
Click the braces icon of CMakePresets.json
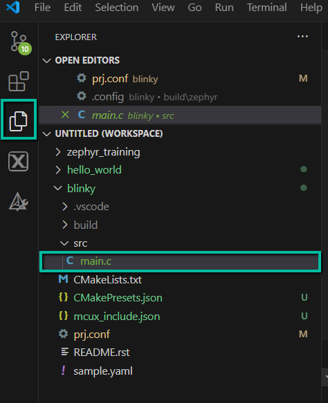[63, 297]
